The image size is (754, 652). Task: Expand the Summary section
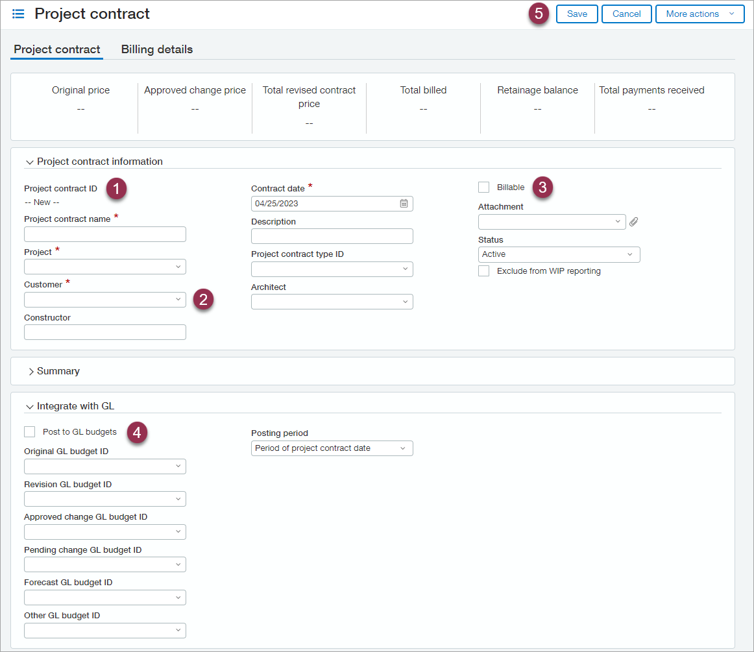click(x=31, y=371)
